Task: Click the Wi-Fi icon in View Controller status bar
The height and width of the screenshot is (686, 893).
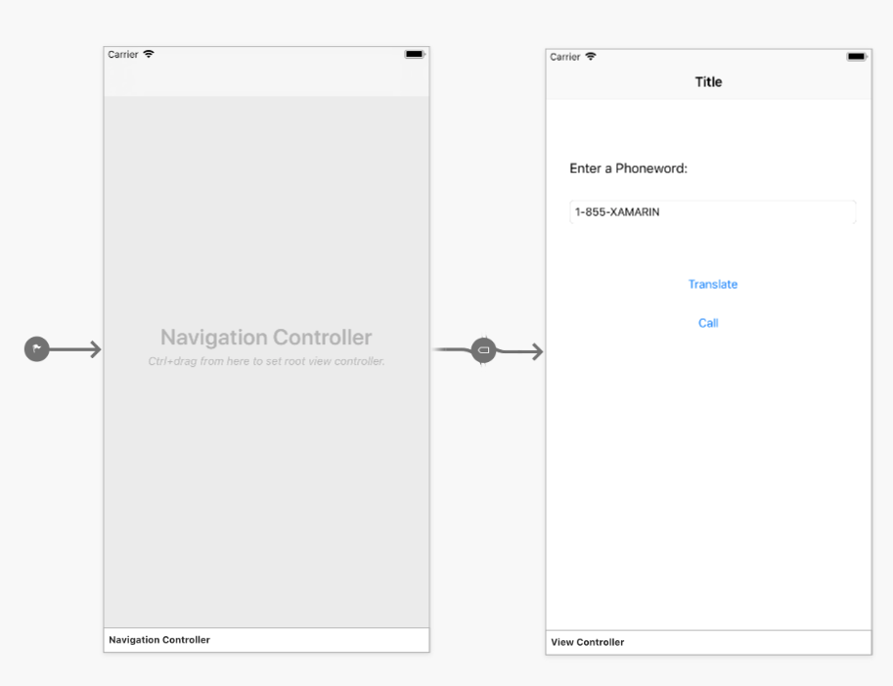Action: point(589,56)
